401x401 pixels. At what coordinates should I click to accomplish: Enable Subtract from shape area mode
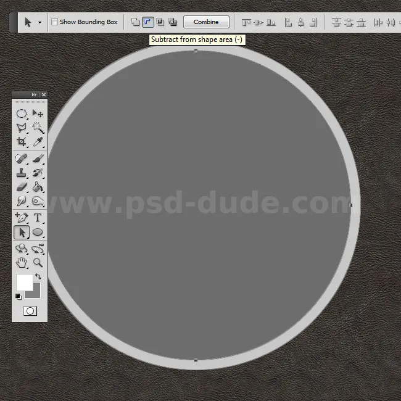[147, 22]
